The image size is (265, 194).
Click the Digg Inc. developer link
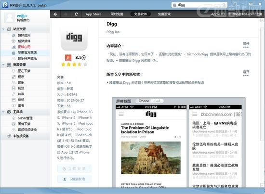(113, 32)
